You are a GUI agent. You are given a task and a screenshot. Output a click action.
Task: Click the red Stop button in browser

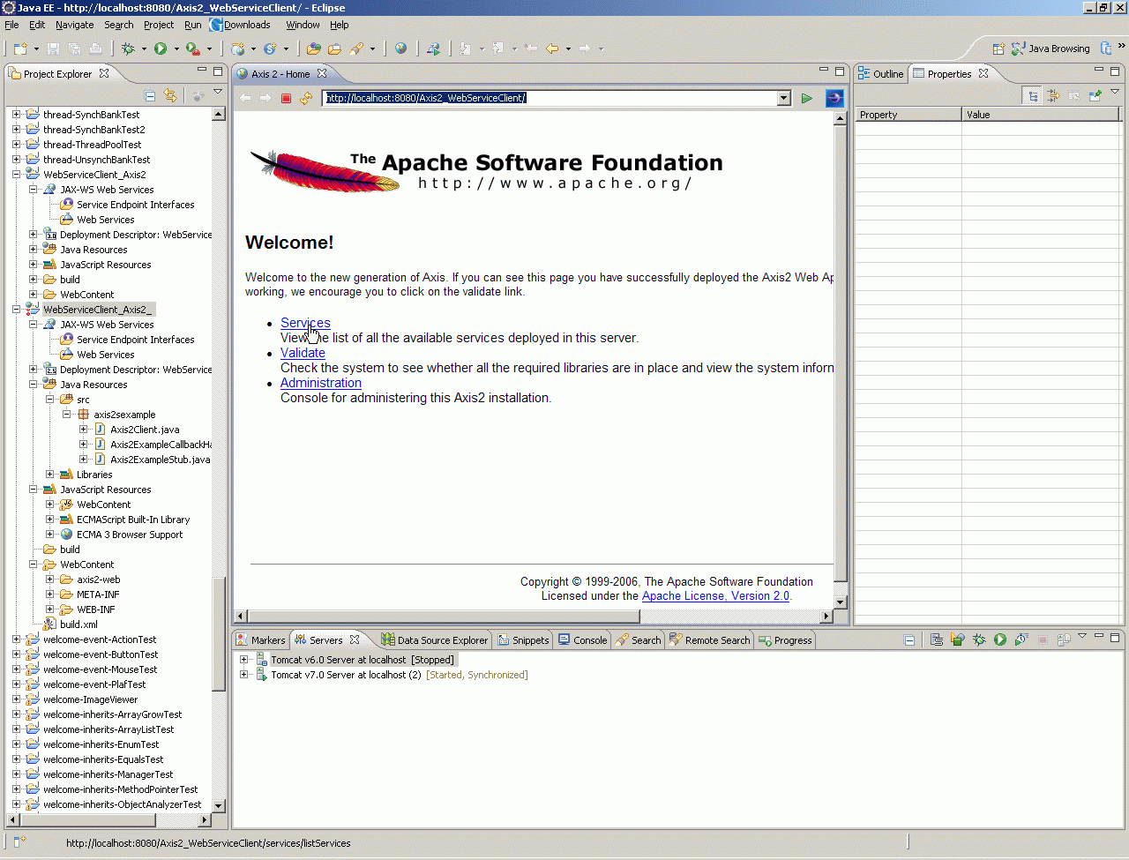pos(286,98)
